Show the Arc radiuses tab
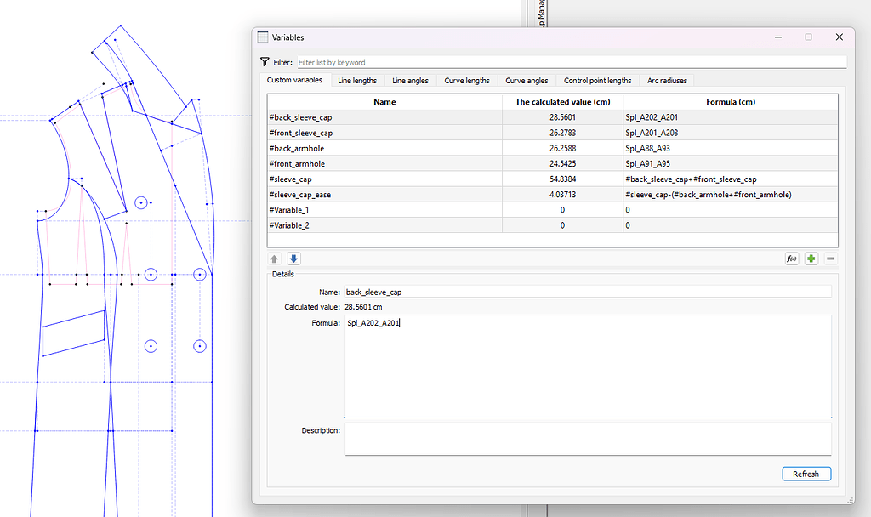Screen dimensions: 871x517 tap(667, 81)
